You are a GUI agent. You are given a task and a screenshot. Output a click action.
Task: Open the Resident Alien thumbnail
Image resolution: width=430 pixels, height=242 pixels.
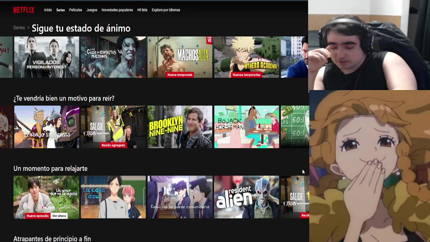(247, 197)
